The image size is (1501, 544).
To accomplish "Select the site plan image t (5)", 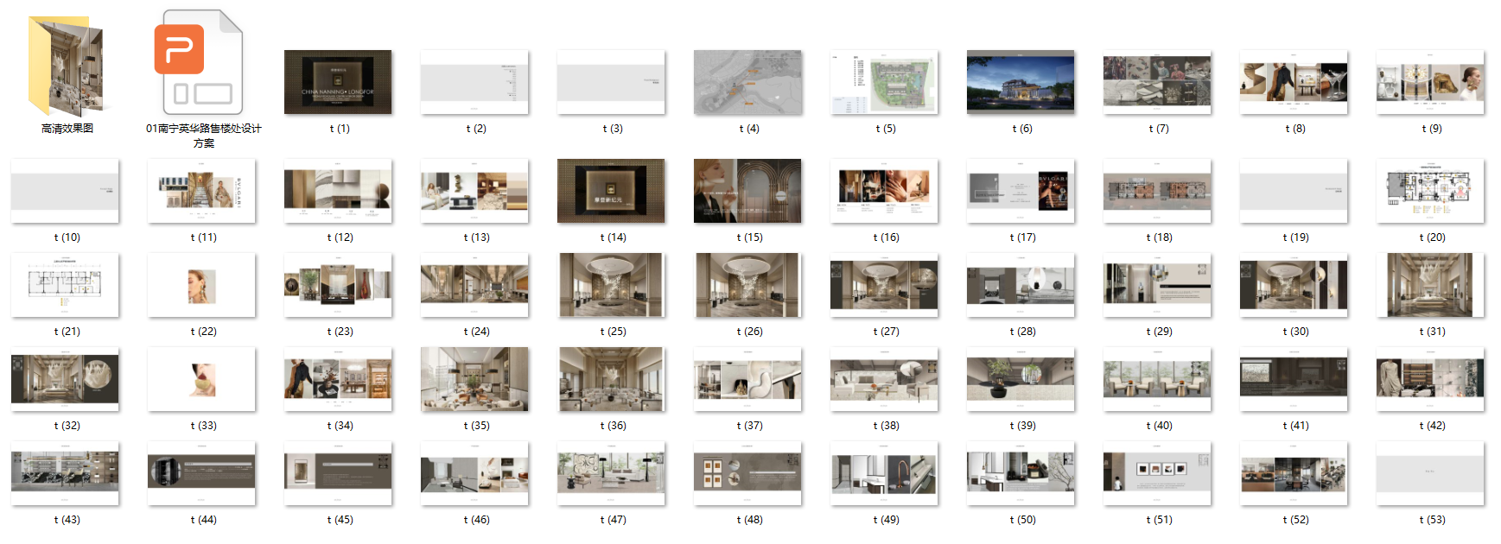I will click(x=884, y=82).
